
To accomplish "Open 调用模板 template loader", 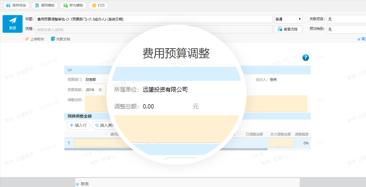I will (x=44, y=6).
